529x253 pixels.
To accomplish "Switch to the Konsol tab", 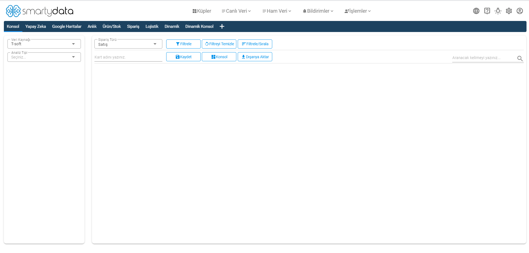I will (13, 26).
